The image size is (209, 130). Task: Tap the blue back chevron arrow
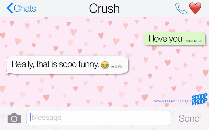pyautogui.click(x=10, y=8)
